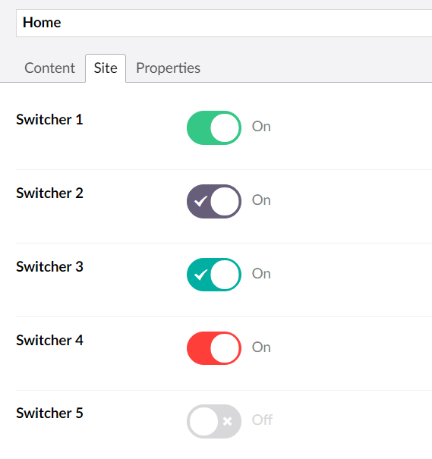
Task: Click the checkmark icon inside Switcher 2 toggle
Action: click(x=201, y=201)
